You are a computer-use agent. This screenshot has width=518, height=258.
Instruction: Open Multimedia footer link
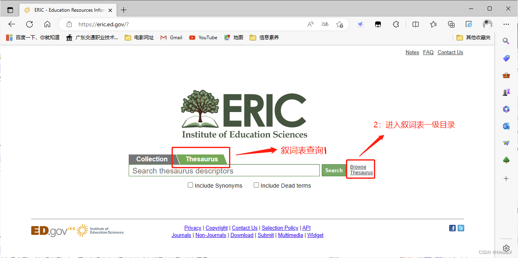tap(291, 235)
